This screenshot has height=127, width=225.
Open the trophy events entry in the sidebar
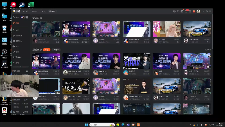click(16, 52)
